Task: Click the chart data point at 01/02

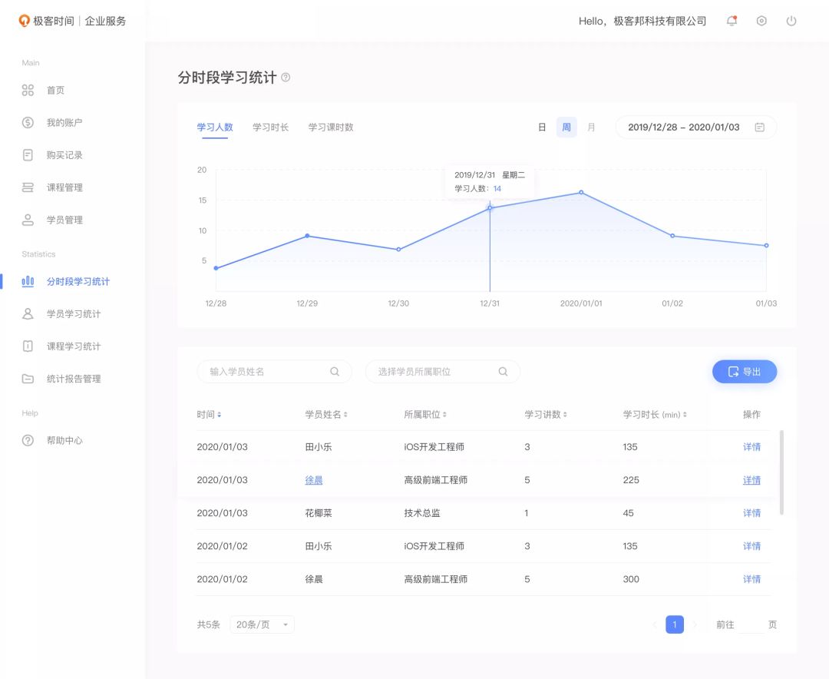Action: [x=672, y=236]
